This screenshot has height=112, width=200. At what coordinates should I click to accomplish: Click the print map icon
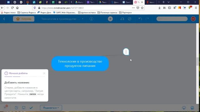pos(192,108)
